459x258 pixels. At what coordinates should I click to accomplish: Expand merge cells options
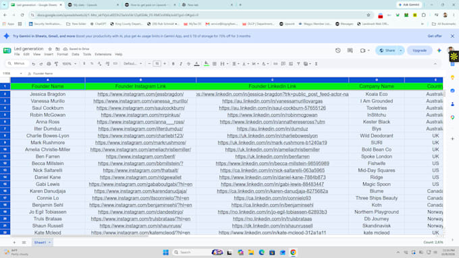point(227,64)
